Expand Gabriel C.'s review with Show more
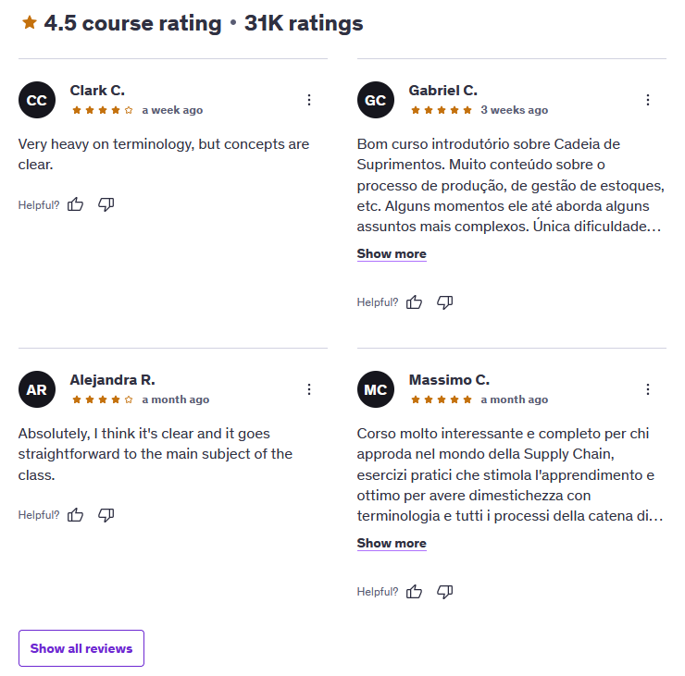The height and width of the screenshot is (676, 685). click(392, 254)
